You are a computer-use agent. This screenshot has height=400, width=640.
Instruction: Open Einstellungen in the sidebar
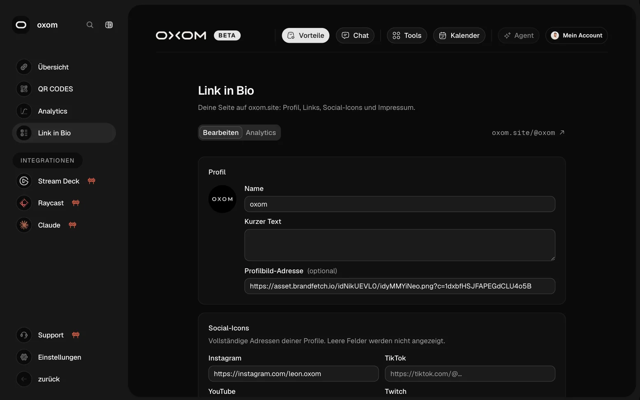pos(64,357)
